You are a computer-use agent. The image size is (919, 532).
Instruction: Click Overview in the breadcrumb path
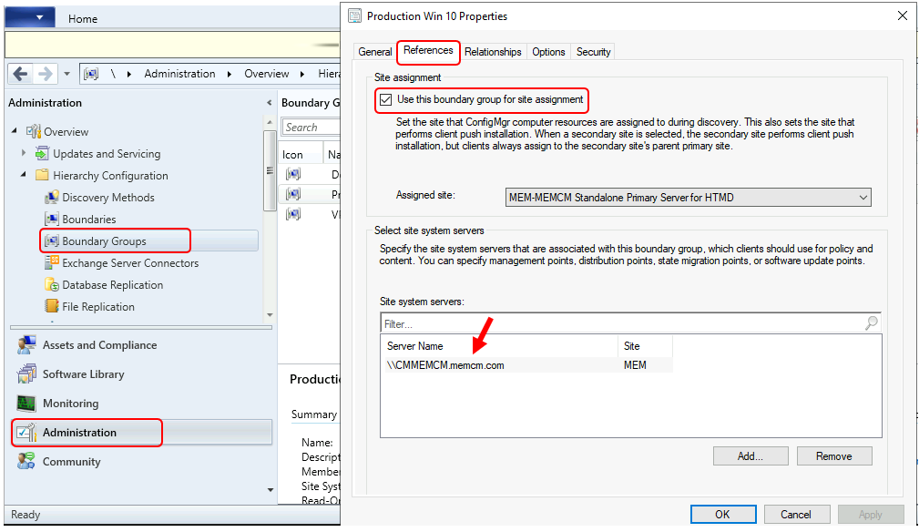coord(267,74)
